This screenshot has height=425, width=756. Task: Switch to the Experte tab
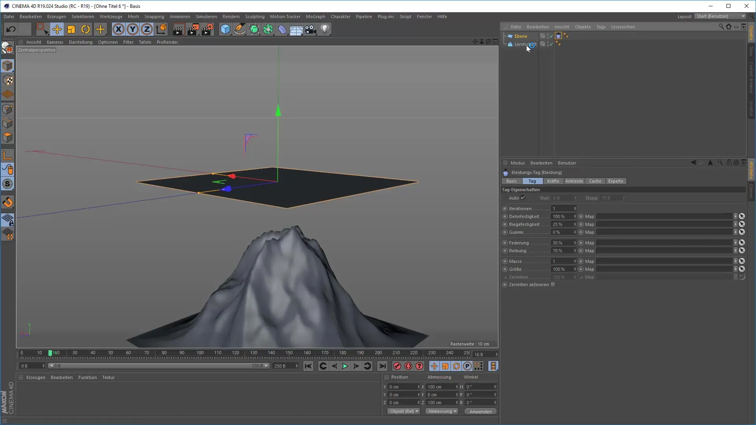click(615, 181)
